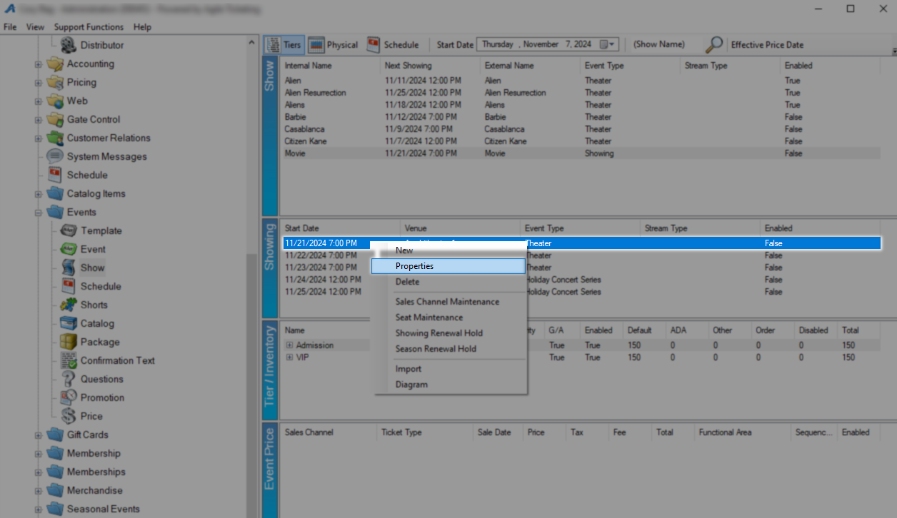This screenshot has width=897, height=518.
Task: Click the magnifying glass search icon
Action: coord(713,45)
